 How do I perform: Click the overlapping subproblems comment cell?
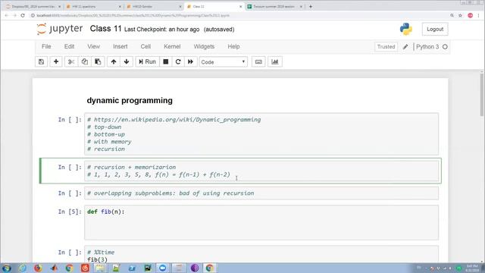pos(261,193)
